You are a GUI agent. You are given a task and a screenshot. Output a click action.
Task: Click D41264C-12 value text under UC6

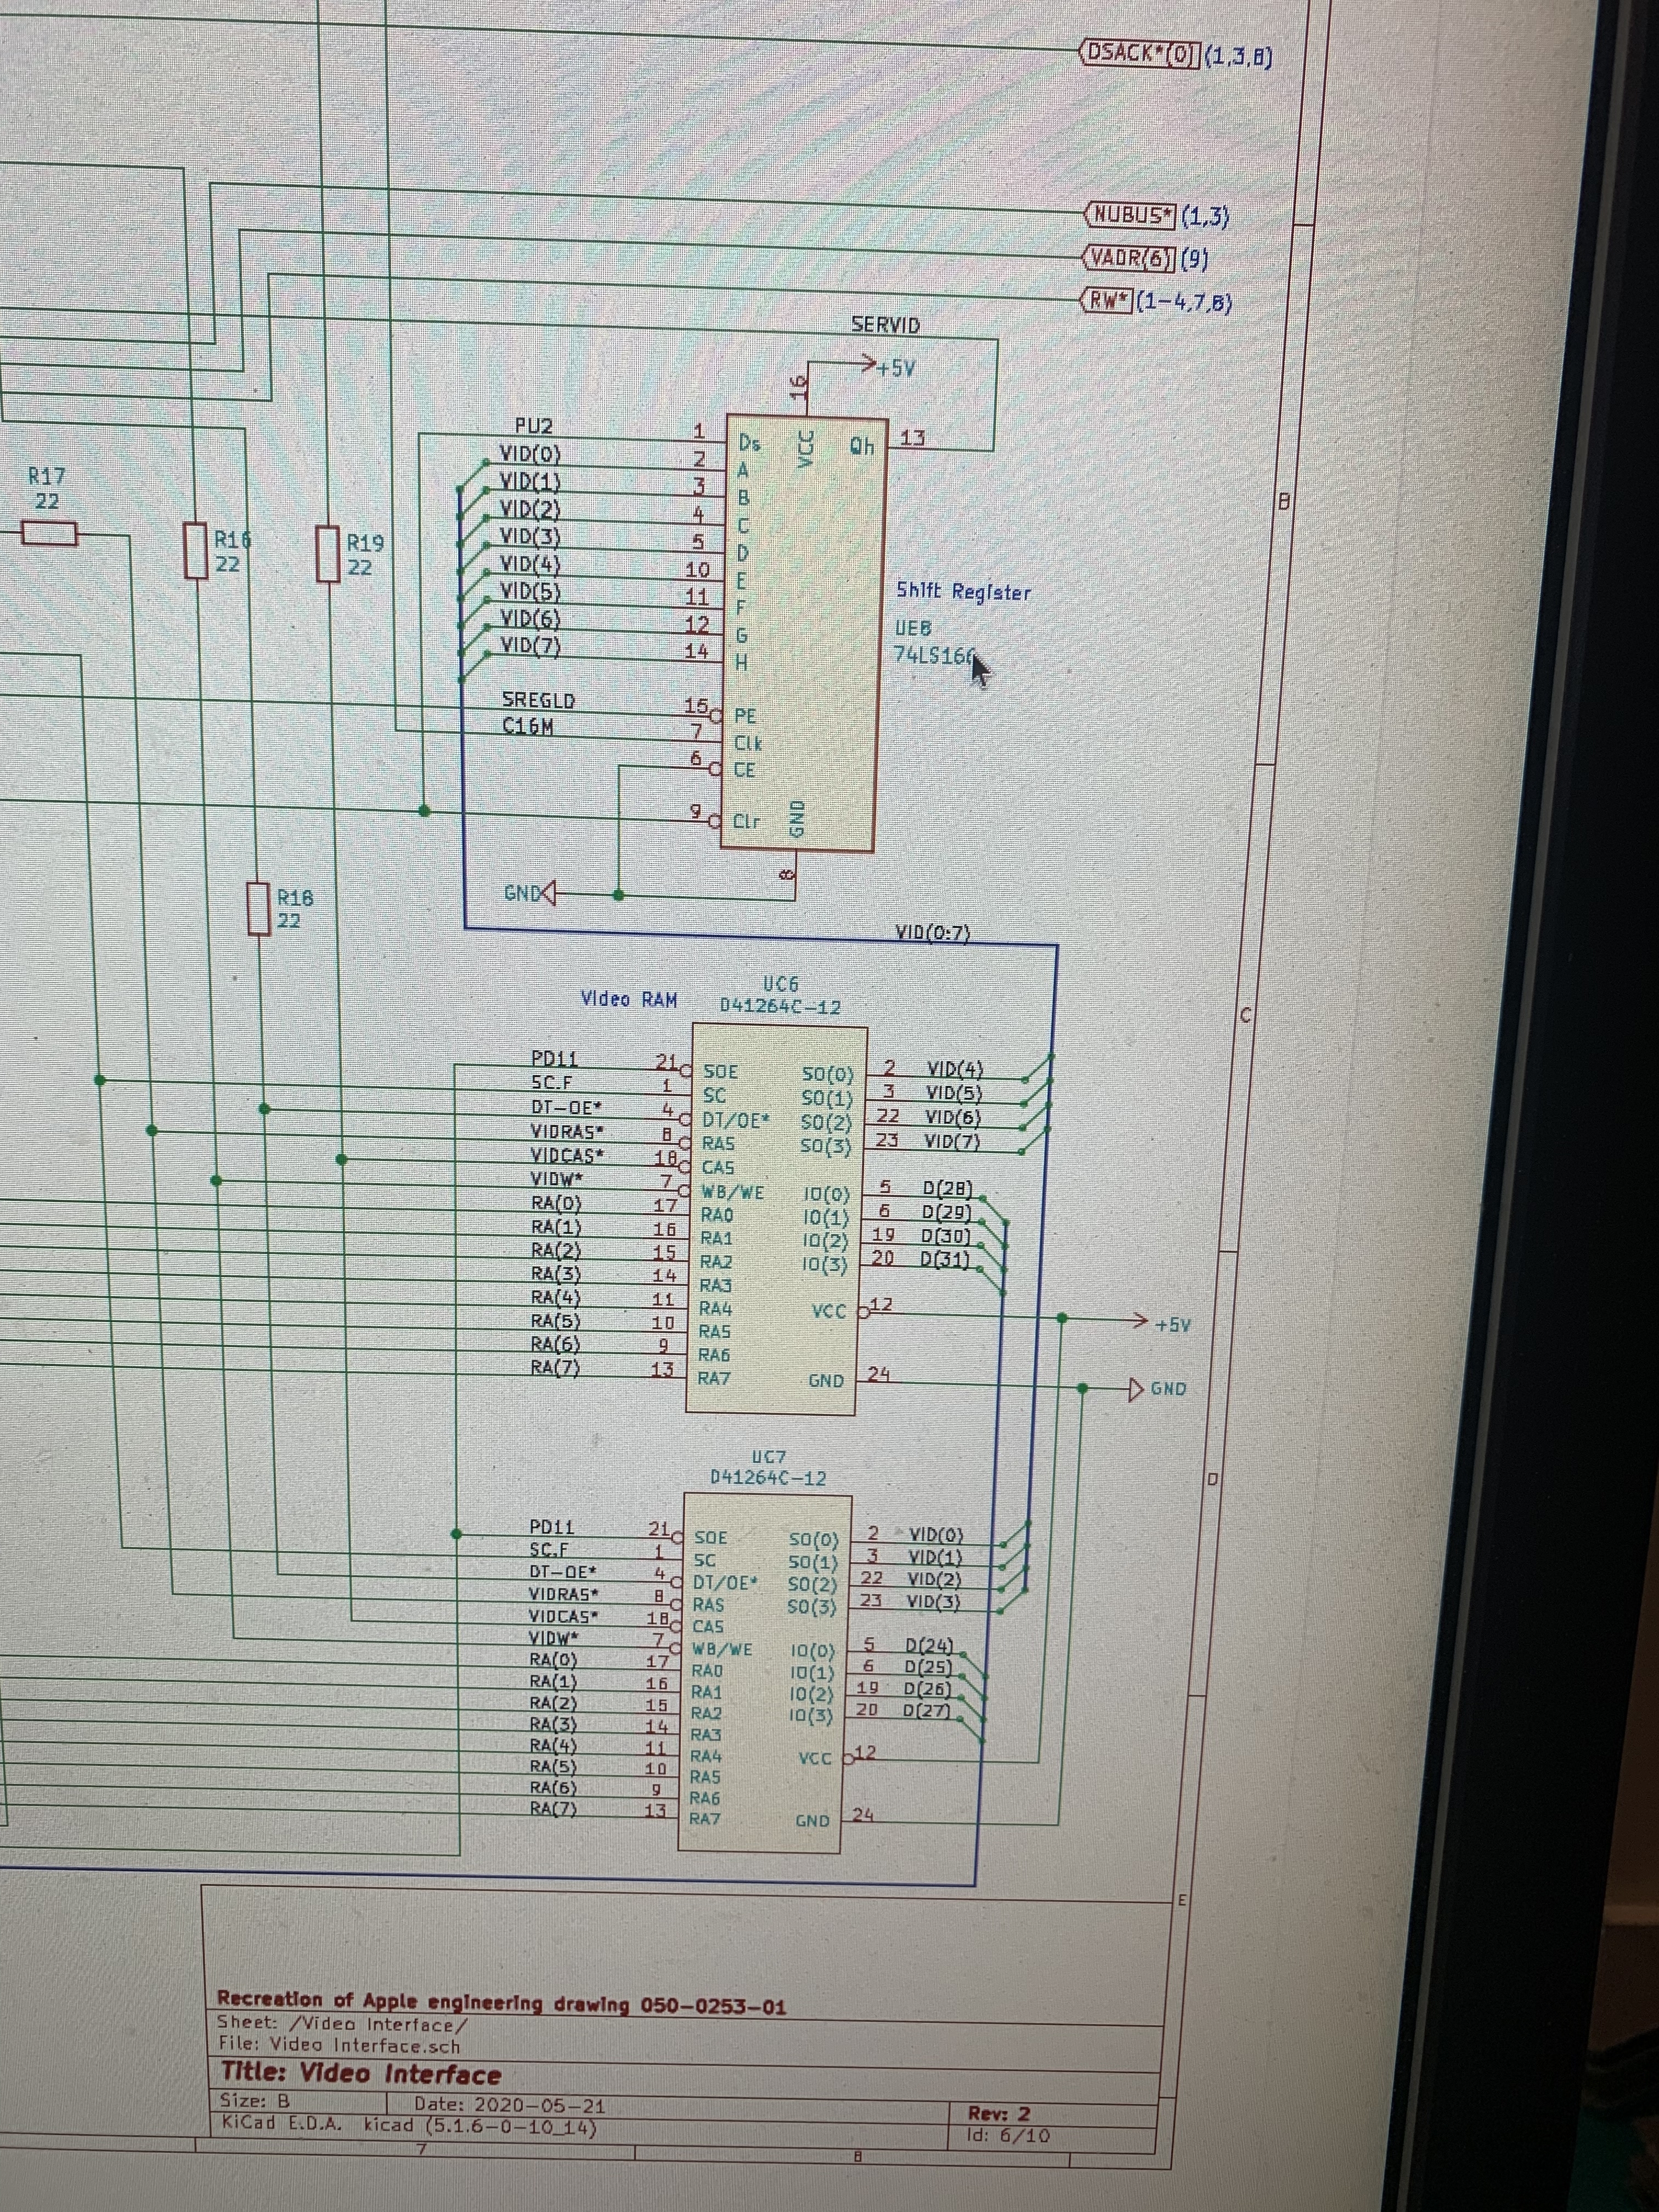pos(780,1007)
